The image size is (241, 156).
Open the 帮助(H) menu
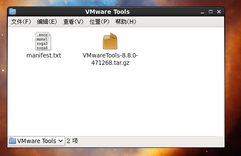point(126,22)
